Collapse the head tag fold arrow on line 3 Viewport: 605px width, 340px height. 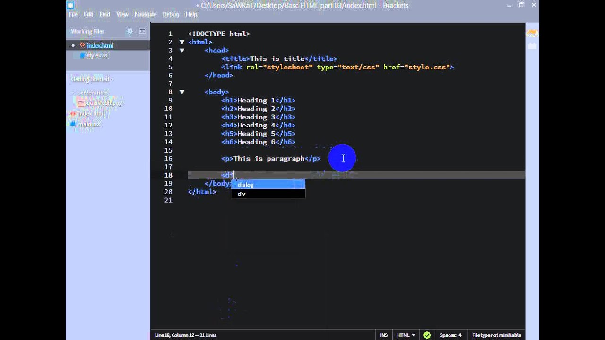point(182,51)
